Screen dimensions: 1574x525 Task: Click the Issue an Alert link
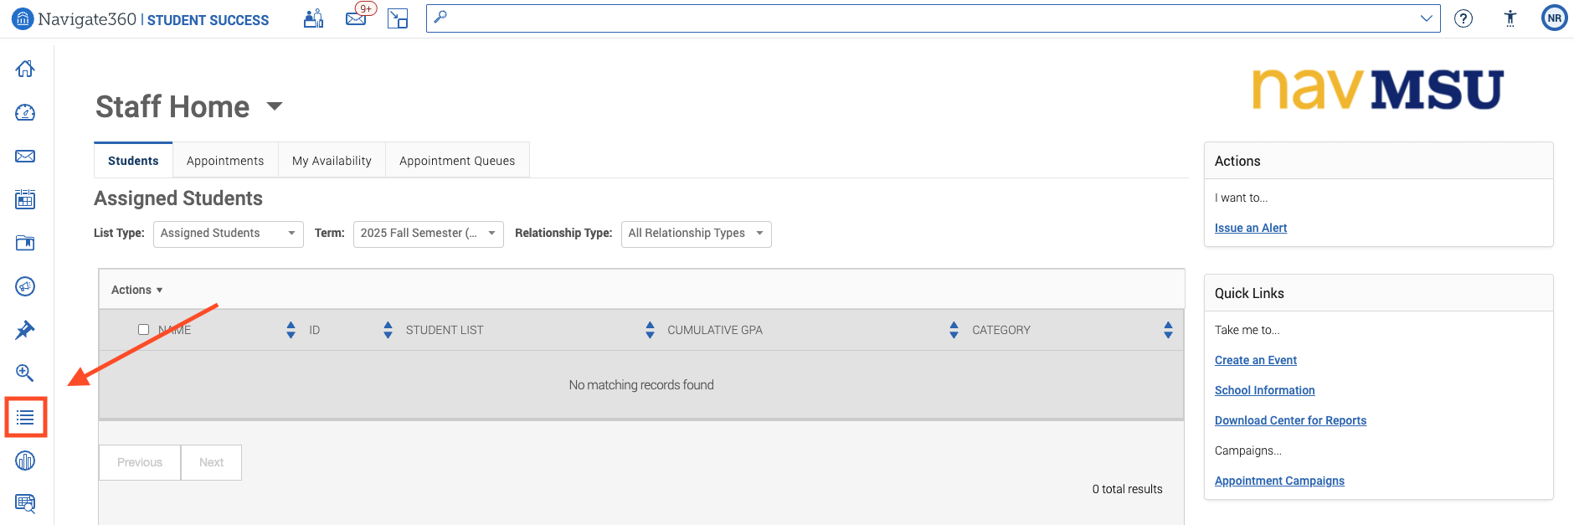(x=1251, y=228)
